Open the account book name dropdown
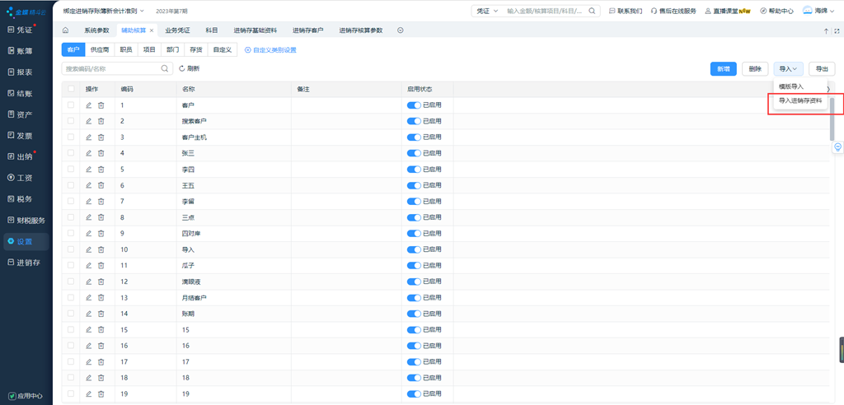 (103, 11)
